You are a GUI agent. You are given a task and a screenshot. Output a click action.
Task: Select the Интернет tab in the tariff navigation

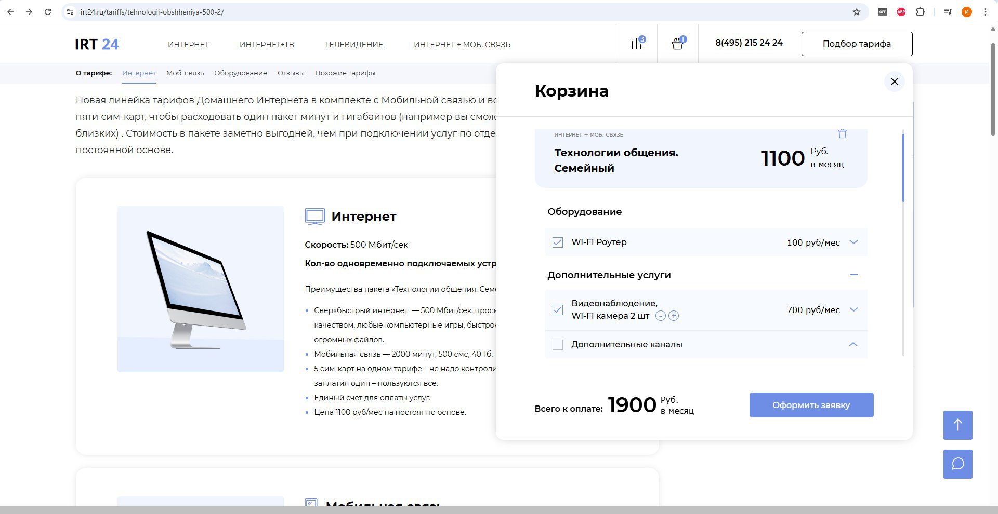pyautogui.click(x=139, y=73)
